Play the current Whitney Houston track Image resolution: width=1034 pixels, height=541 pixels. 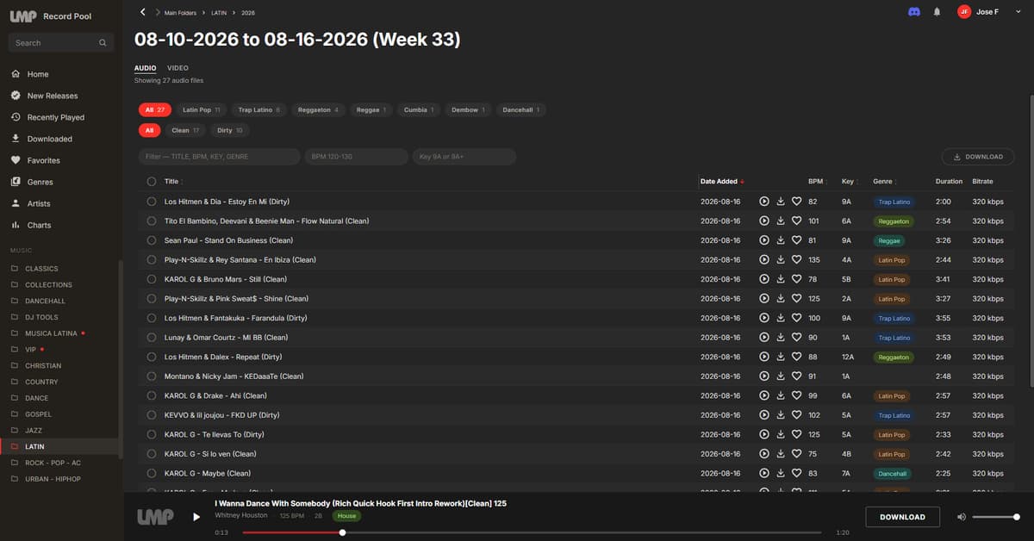pyautogui.click(x=196, y=517)
